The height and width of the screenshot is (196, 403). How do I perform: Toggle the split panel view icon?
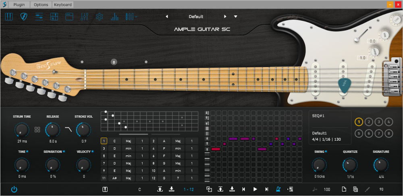point(105,190)
